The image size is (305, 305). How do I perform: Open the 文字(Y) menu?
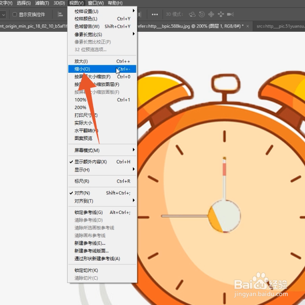6,3
